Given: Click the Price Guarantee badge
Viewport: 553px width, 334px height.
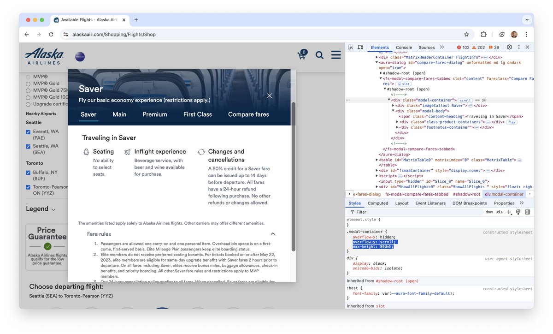Looking at the screenshot, I should (x=47, y=246).
